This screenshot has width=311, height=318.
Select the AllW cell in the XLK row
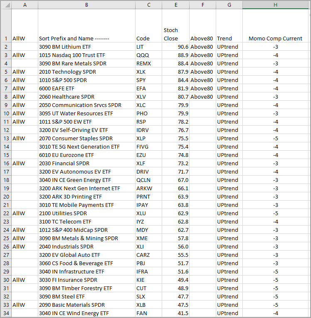point(25,72)
